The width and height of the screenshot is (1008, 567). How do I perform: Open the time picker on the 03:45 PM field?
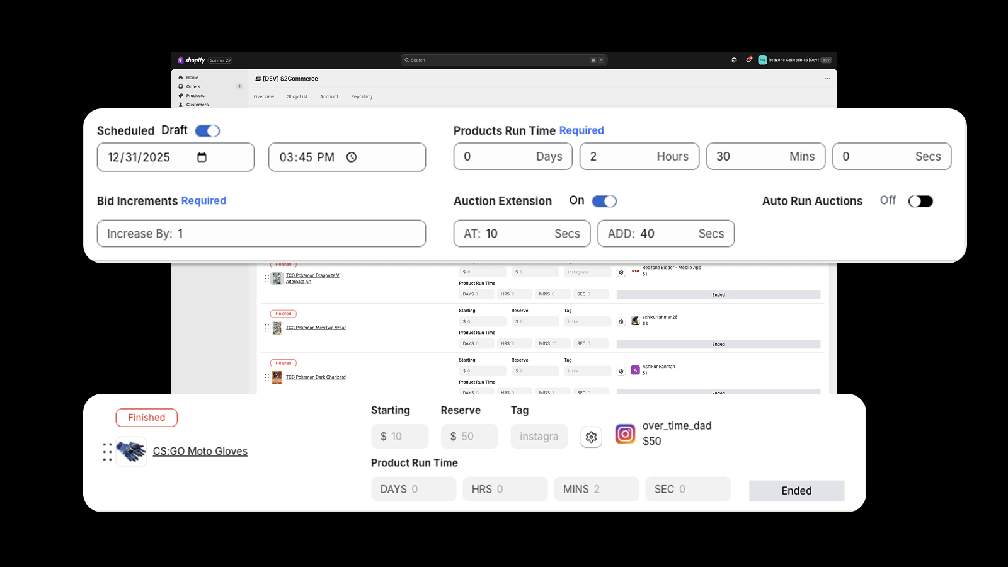point(350,157)
